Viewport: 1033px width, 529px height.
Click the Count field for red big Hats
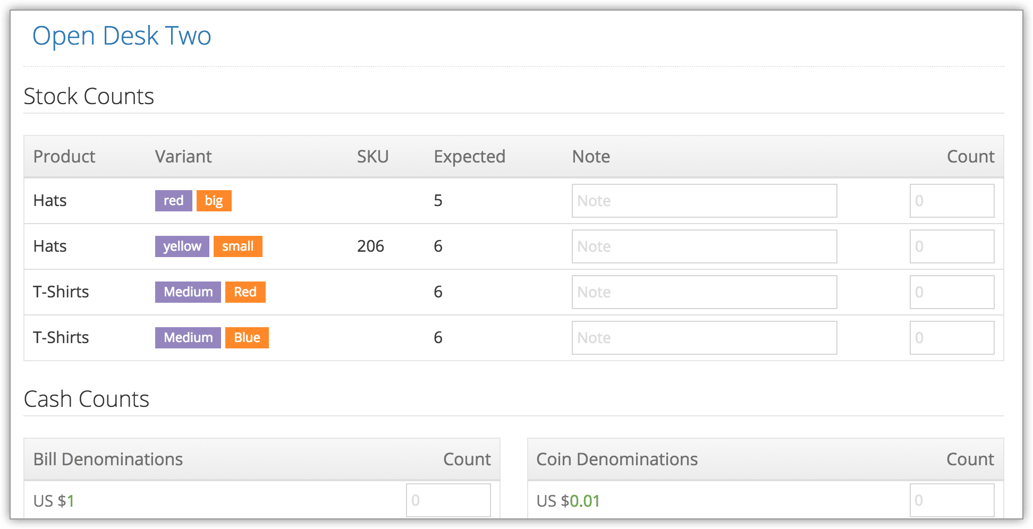click(952, 201)
